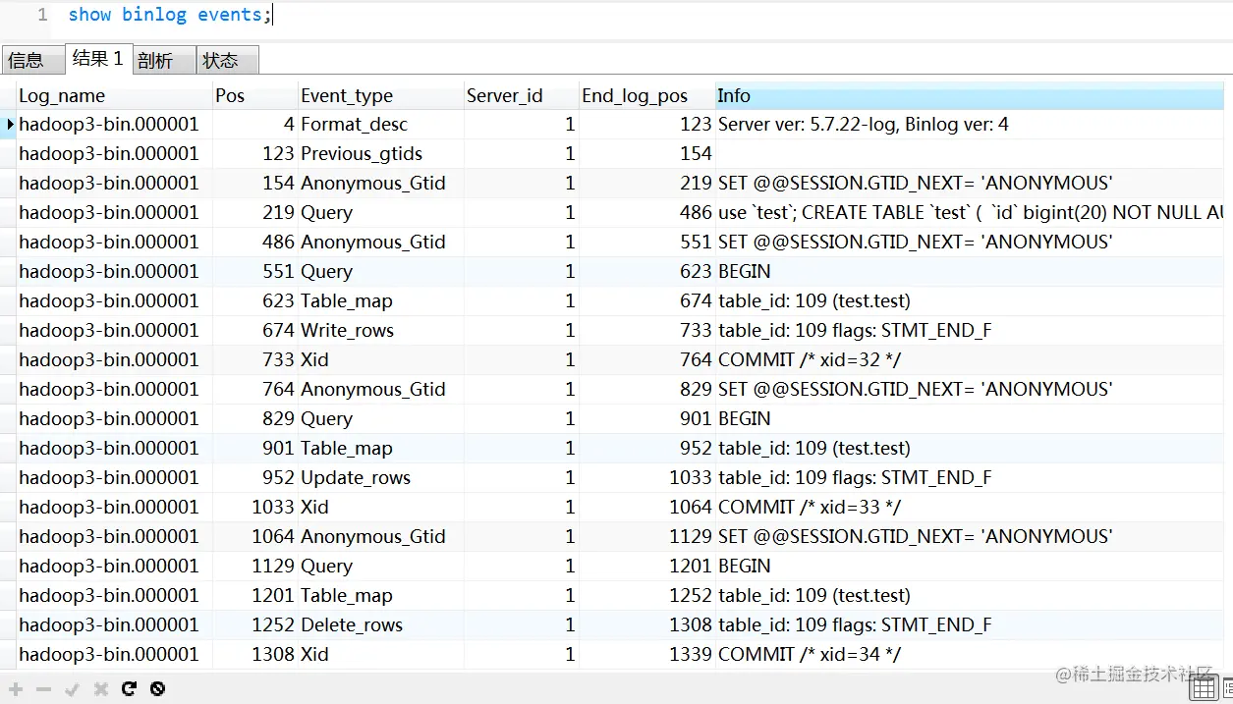Click the Log_name column header

pos(115,95)
